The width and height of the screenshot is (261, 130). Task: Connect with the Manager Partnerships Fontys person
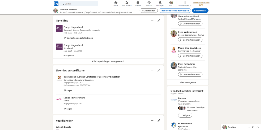pyautogui.click(x=190, y=24)
